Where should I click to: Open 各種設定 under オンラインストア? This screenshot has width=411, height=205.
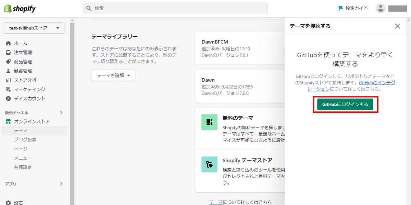tap(23, 167)
